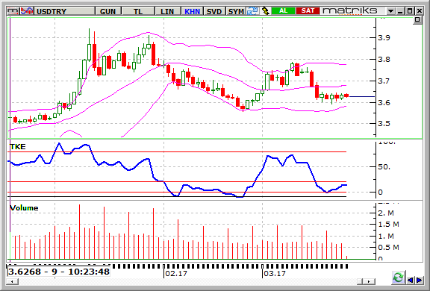Click the 50. level on TKE axis
This screenshot has width=430, height=291.
384,167
